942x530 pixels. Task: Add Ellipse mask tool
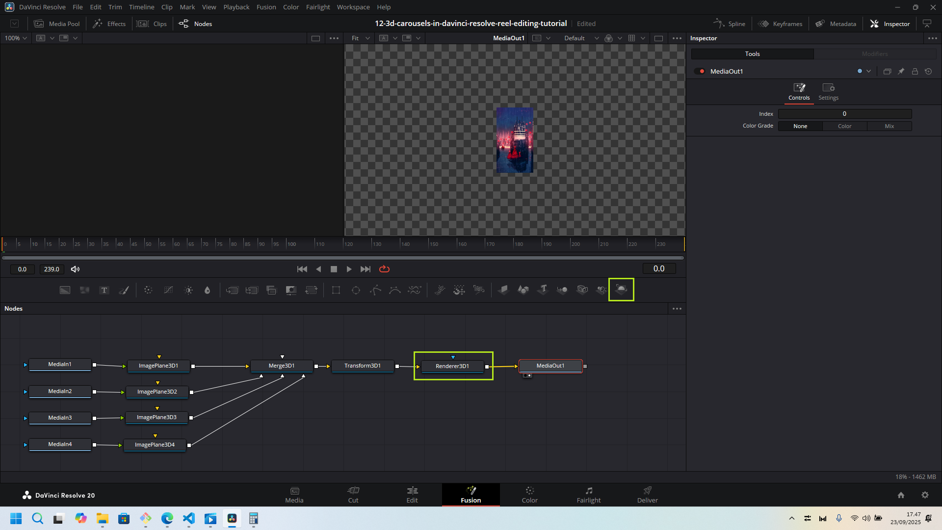(356, 291)
